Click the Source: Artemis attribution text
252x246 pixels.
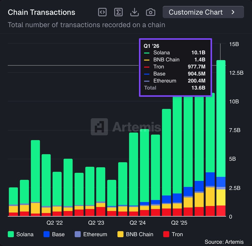pos(224,242)
